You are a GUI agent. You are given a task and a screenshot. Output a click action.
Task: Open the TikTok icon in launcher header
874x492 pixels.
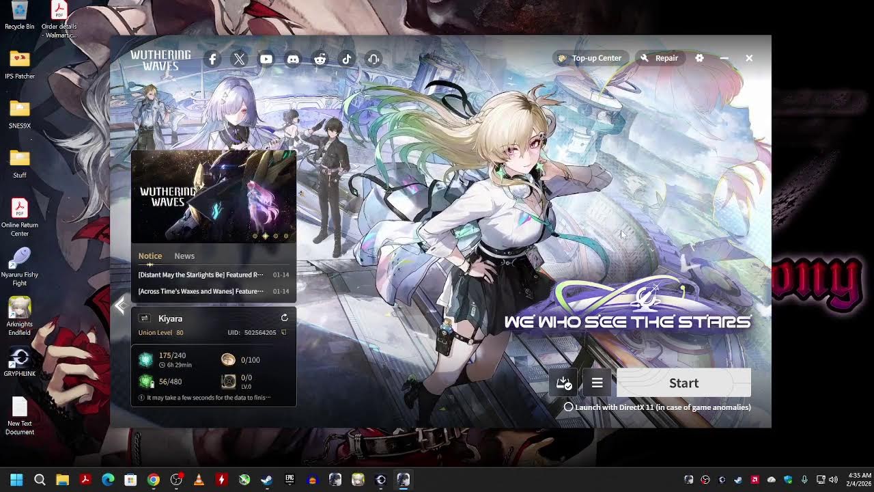pos(346,59)
